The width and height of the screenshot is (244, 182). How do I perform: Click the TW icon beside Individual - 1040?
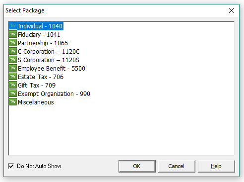[x=13, y=26]
